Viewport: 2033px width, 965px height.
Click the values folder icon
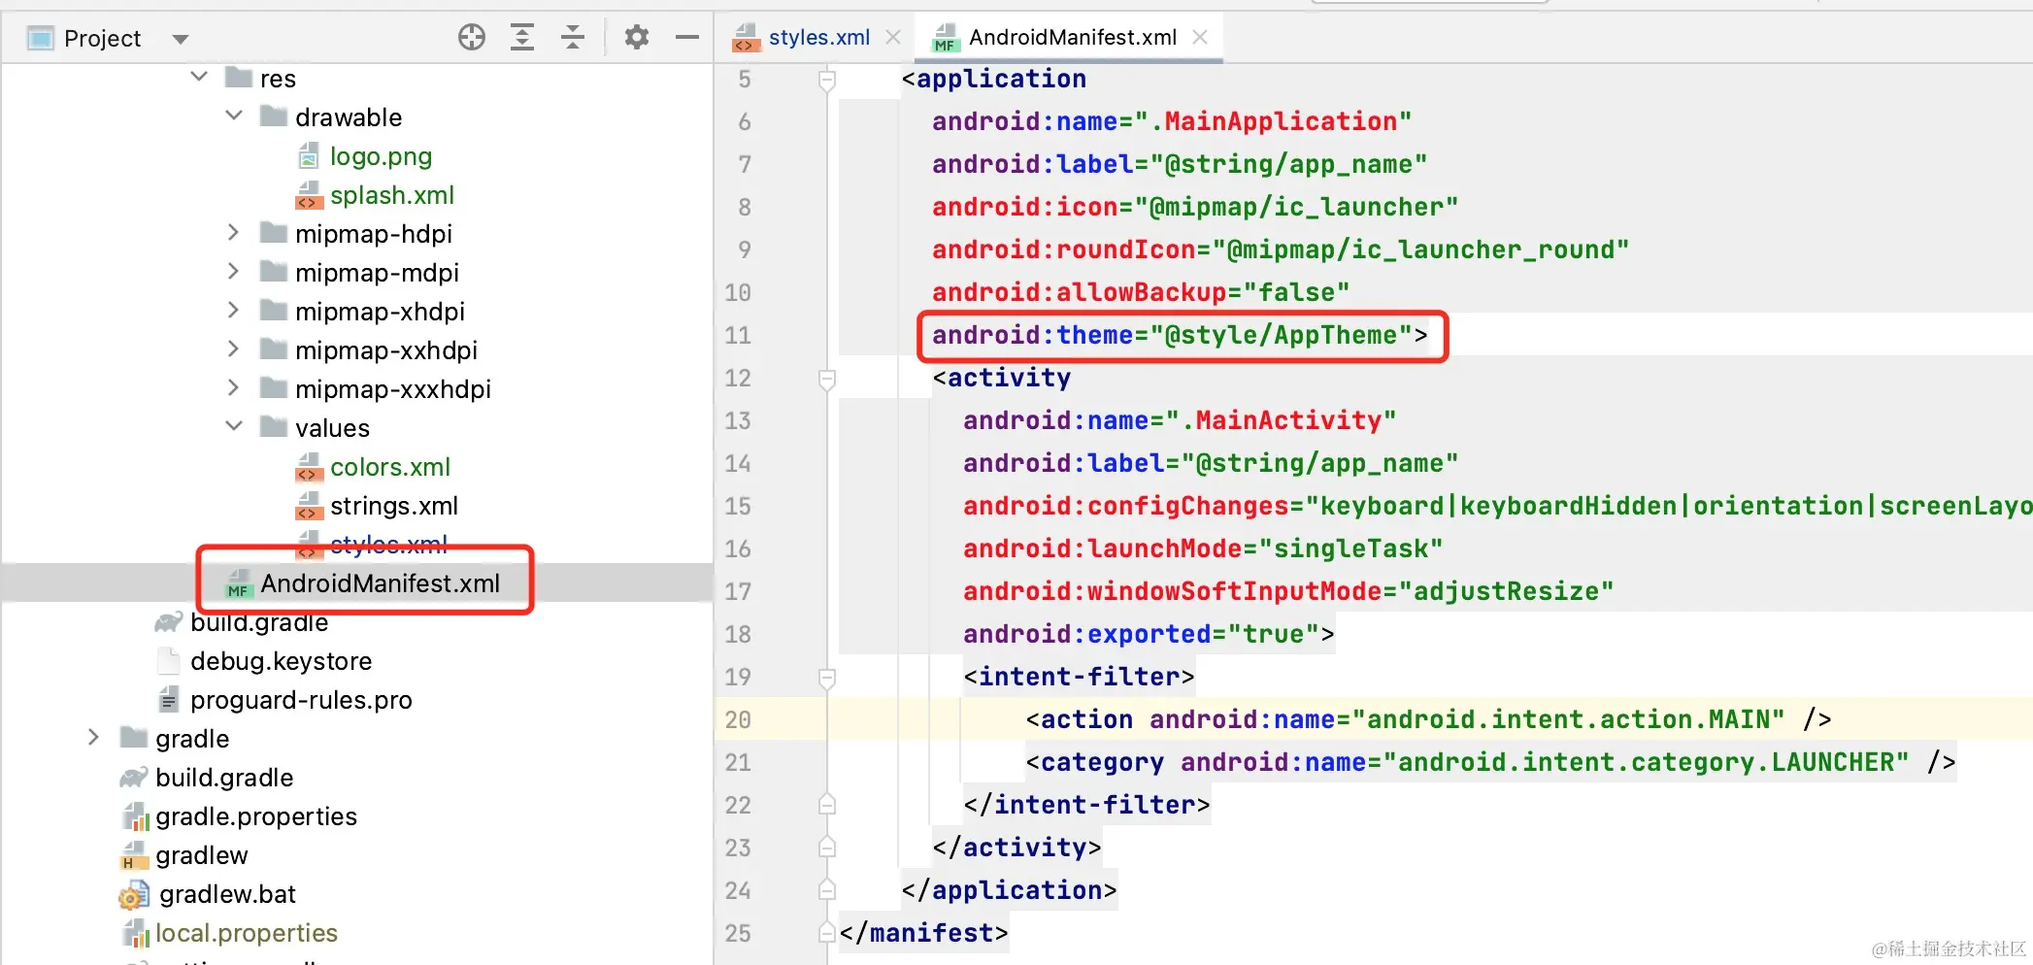coord(274,427)
